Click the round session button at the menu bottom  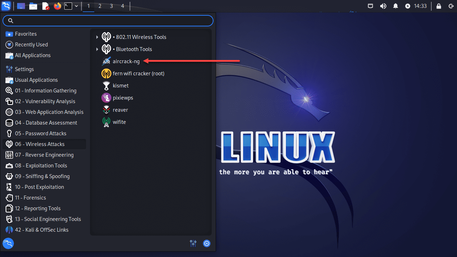coord(207,243)
